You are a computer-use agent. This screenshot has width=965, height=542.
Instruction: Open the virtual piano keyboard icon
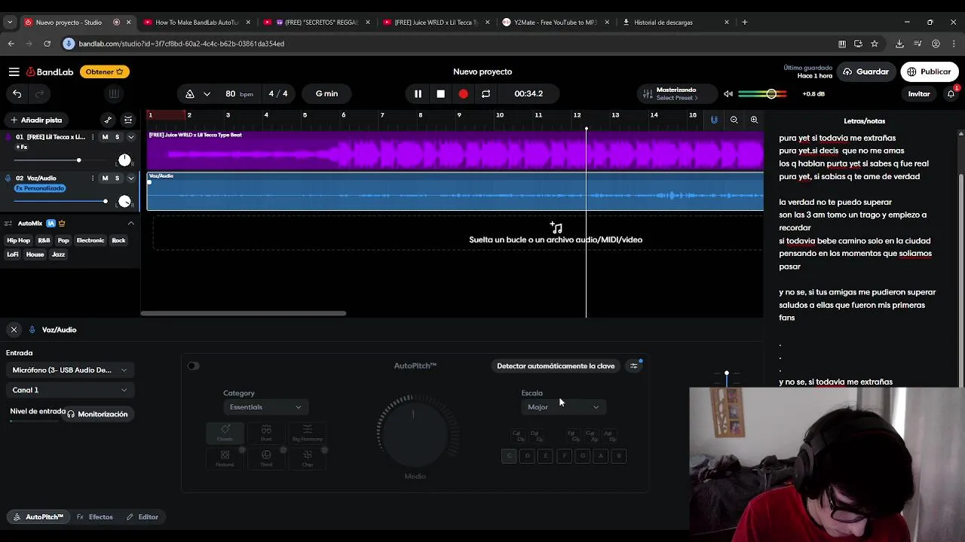point(114,94)
